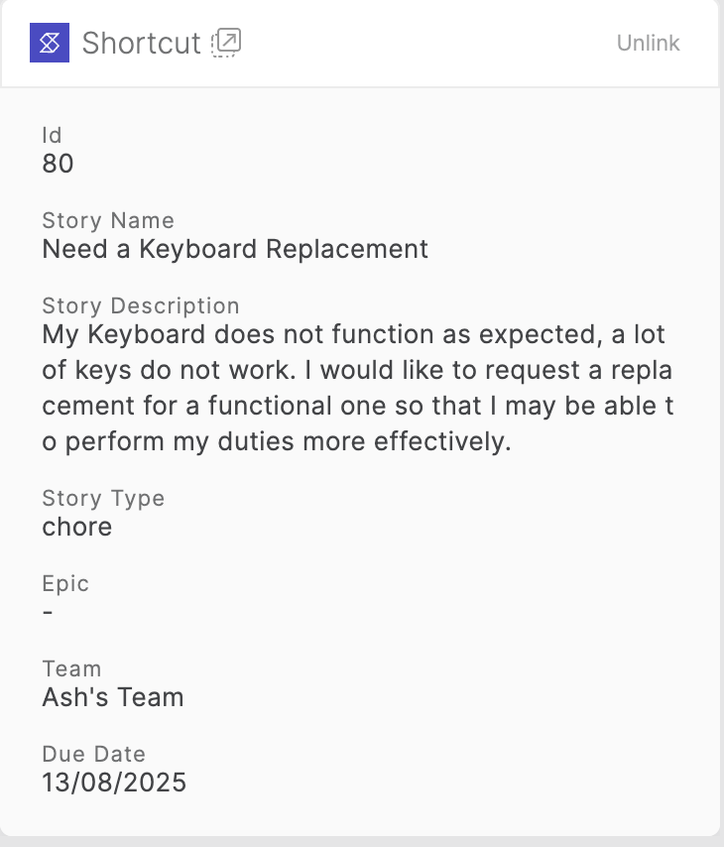Open story in Shortcut via external-link icon
This screenshot has height=847, width=724.
(226, 43)
